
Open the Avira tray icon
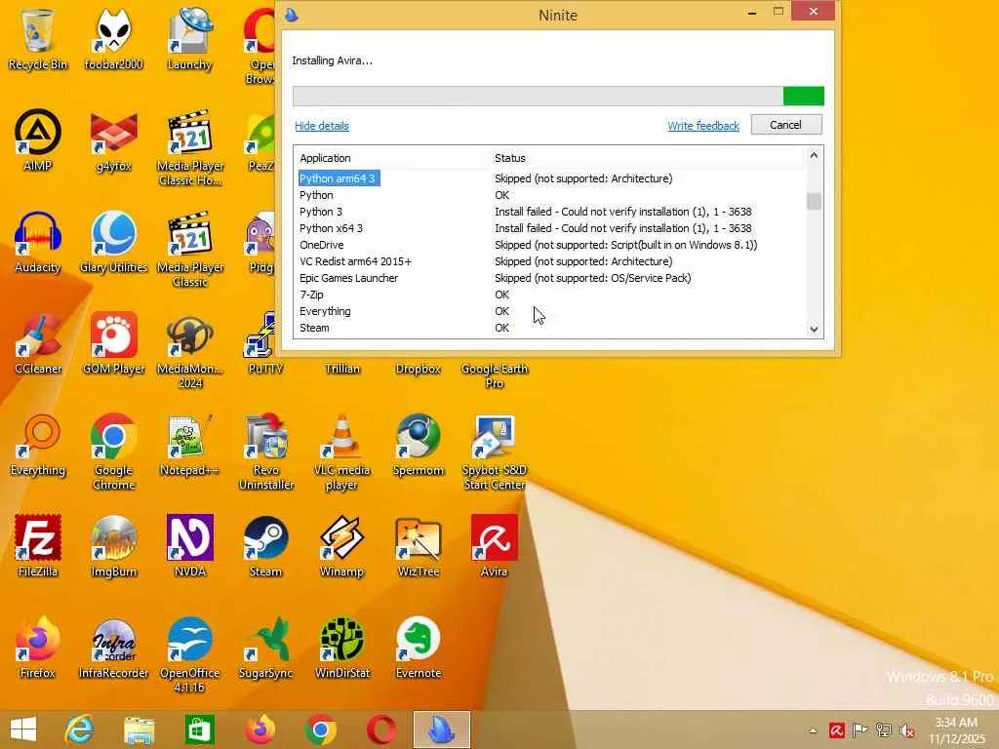point(836,730)
